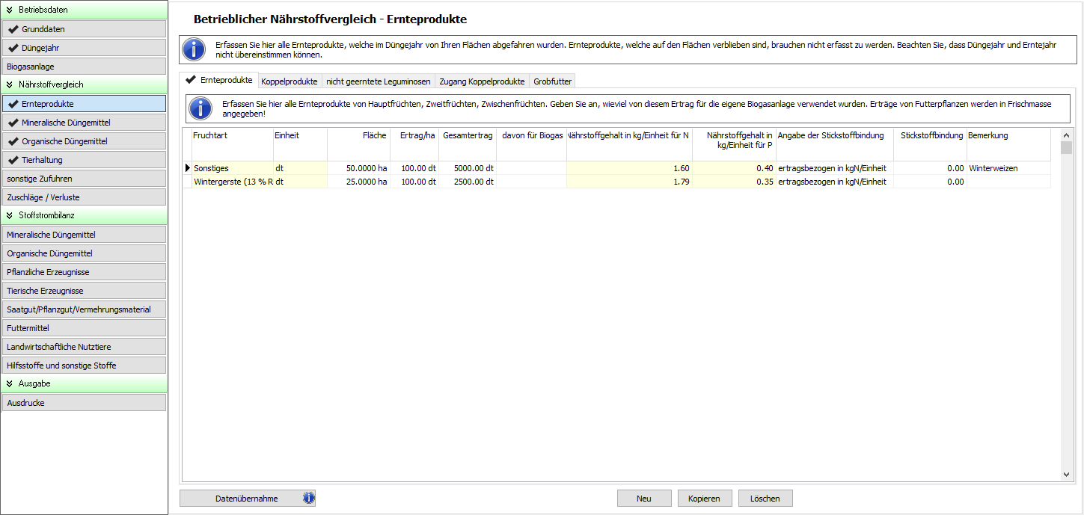1084x515 pixels.
Task: Click the Kopieren button
Action: (x=704, y=499)
